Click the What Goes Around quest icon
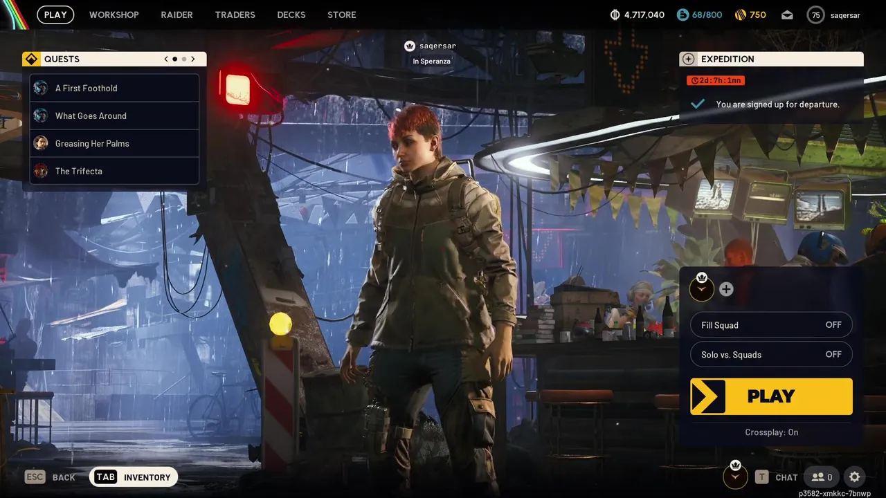 pyautogui.click(x=41, y=116)
